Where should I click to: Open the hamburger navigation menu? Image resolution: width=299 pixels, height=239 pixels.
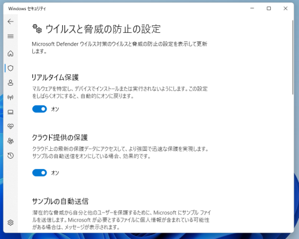[11, 36]
